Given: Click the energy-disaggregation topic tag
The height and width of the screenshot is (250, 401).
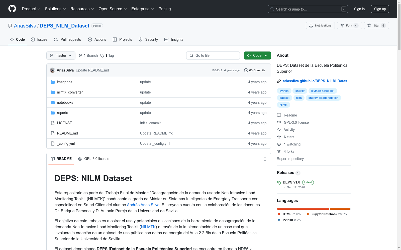Looking at the screenshot, I should pyautogui.click(x=323, y=98).
